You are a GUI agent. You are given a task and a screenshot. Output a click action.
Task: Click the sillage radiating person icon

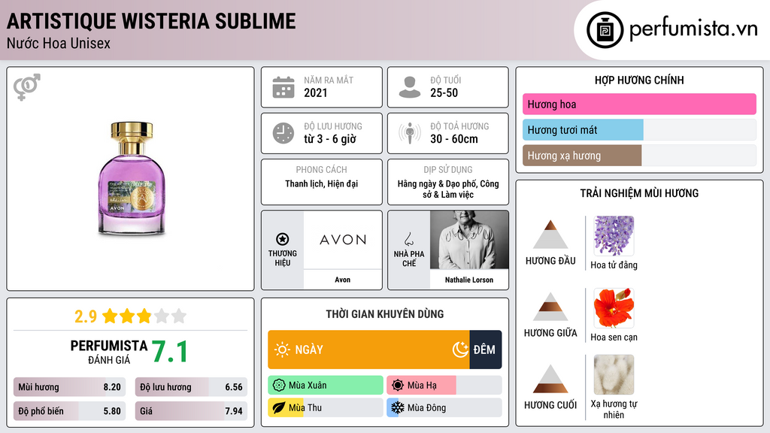pos(410,133)
